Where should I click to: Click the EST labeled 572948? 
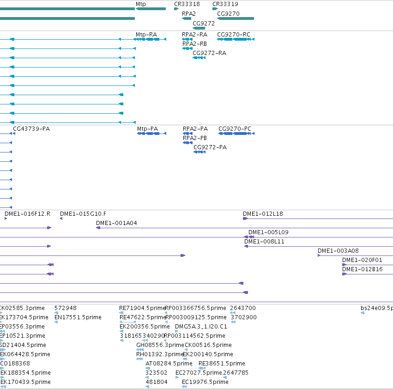pyautogui.click(x=56, y=313)
